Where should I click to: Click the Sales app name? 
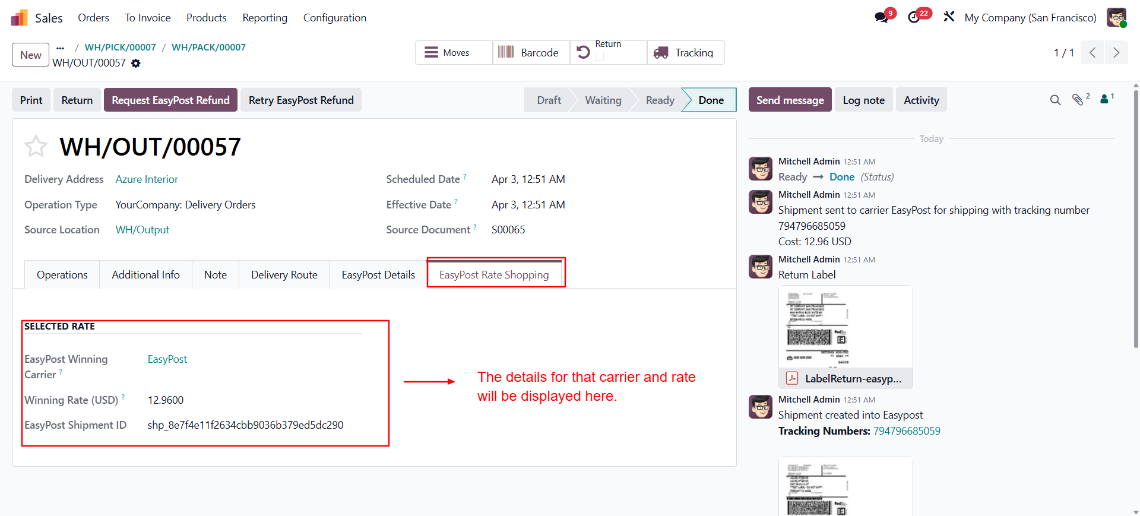coord(49,18)
